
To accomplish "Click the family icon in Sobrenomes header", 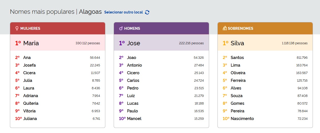I will pos(225,28).
